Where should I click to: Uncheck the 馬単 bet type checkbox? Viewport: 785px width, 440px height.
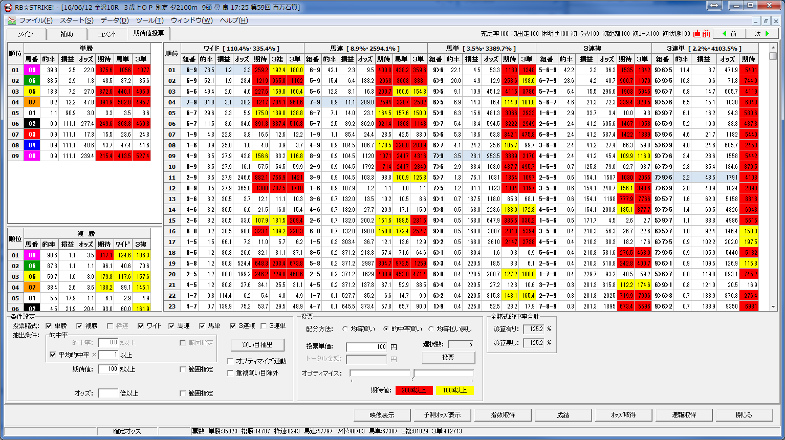(202, 326)
